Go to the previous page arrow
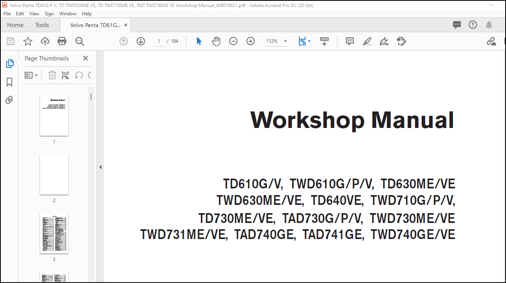Viewport: 506px width, 283px height. [x=124, y=41]
